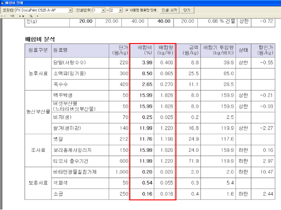The width and height of the screenshot is (281, 210).
Task: Click the 인(g) row label
Action: pos(32,21)
